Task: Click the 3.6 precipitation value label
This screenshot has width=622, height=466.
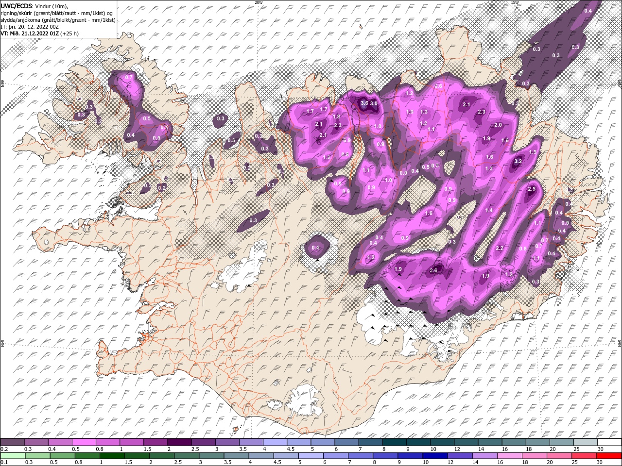Action: pyautogui.click(x=364, y=103)
